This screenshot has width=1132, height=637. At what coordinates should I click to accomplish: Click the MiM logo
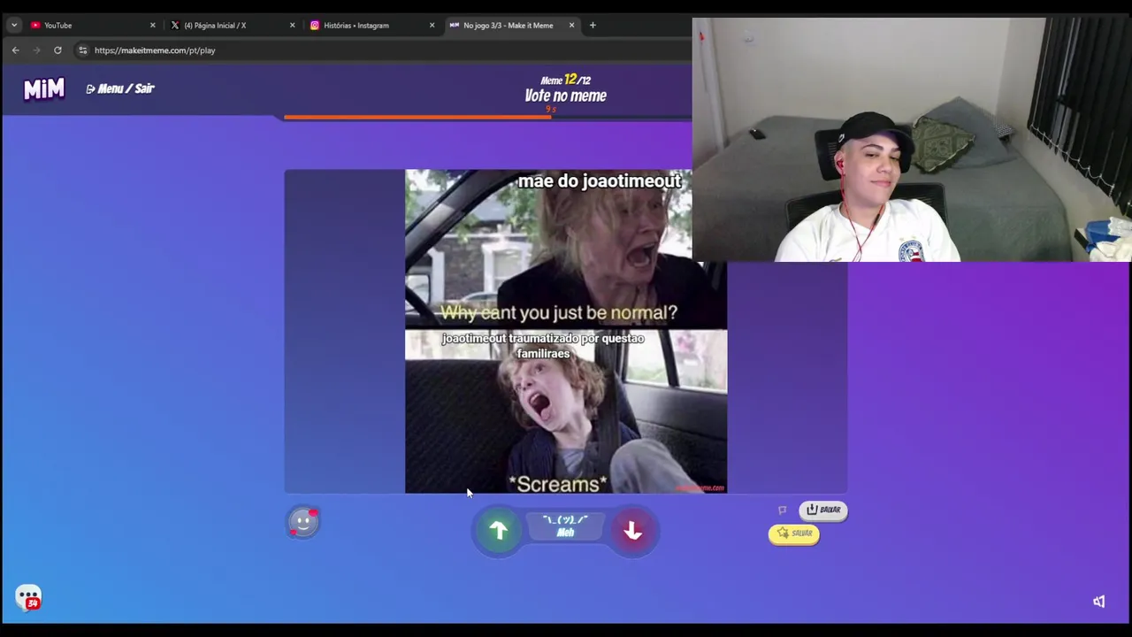tap(43, 88)
